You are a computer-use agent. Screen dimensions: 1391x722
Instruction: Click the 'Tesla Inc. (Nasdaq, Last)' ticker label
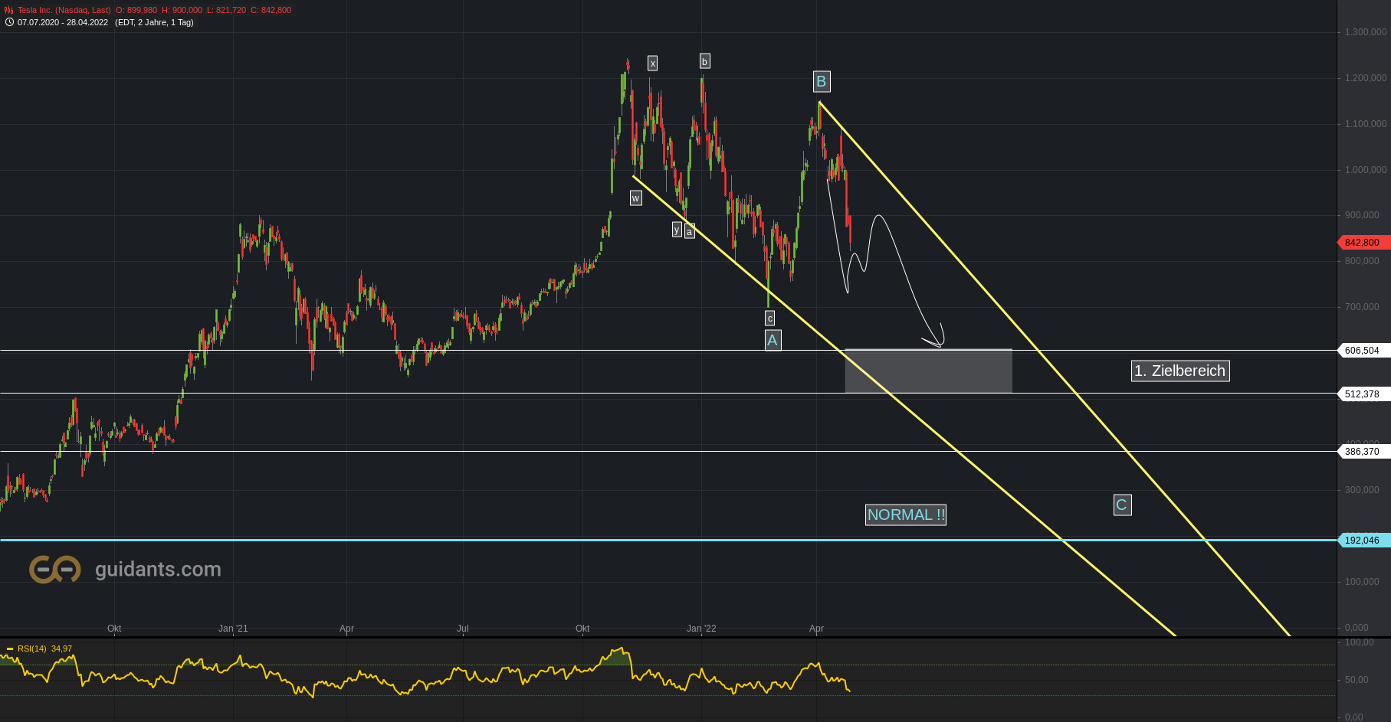click(49, 10)
